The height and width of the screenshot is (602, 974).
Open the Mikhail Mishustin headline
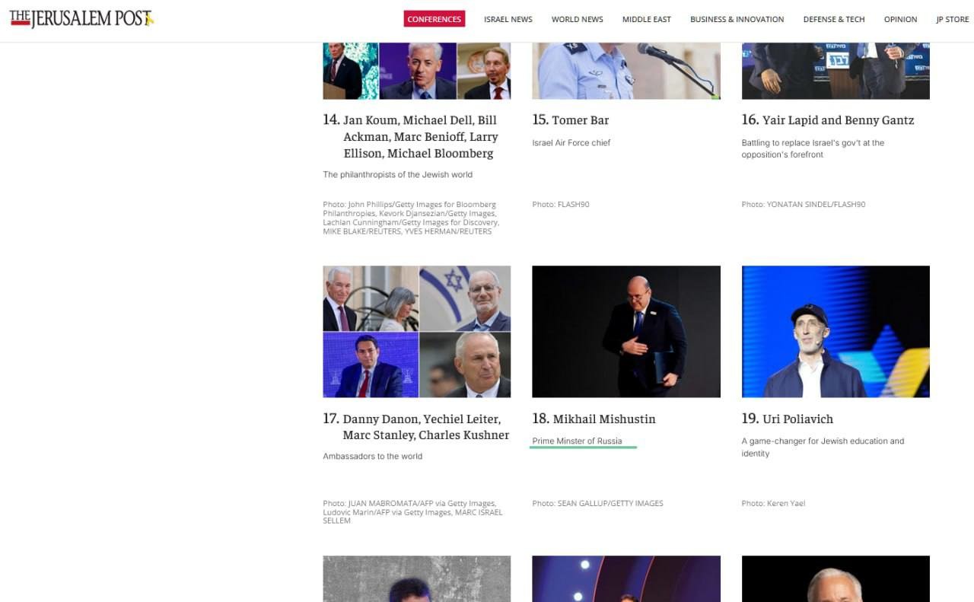pos(603,419)
